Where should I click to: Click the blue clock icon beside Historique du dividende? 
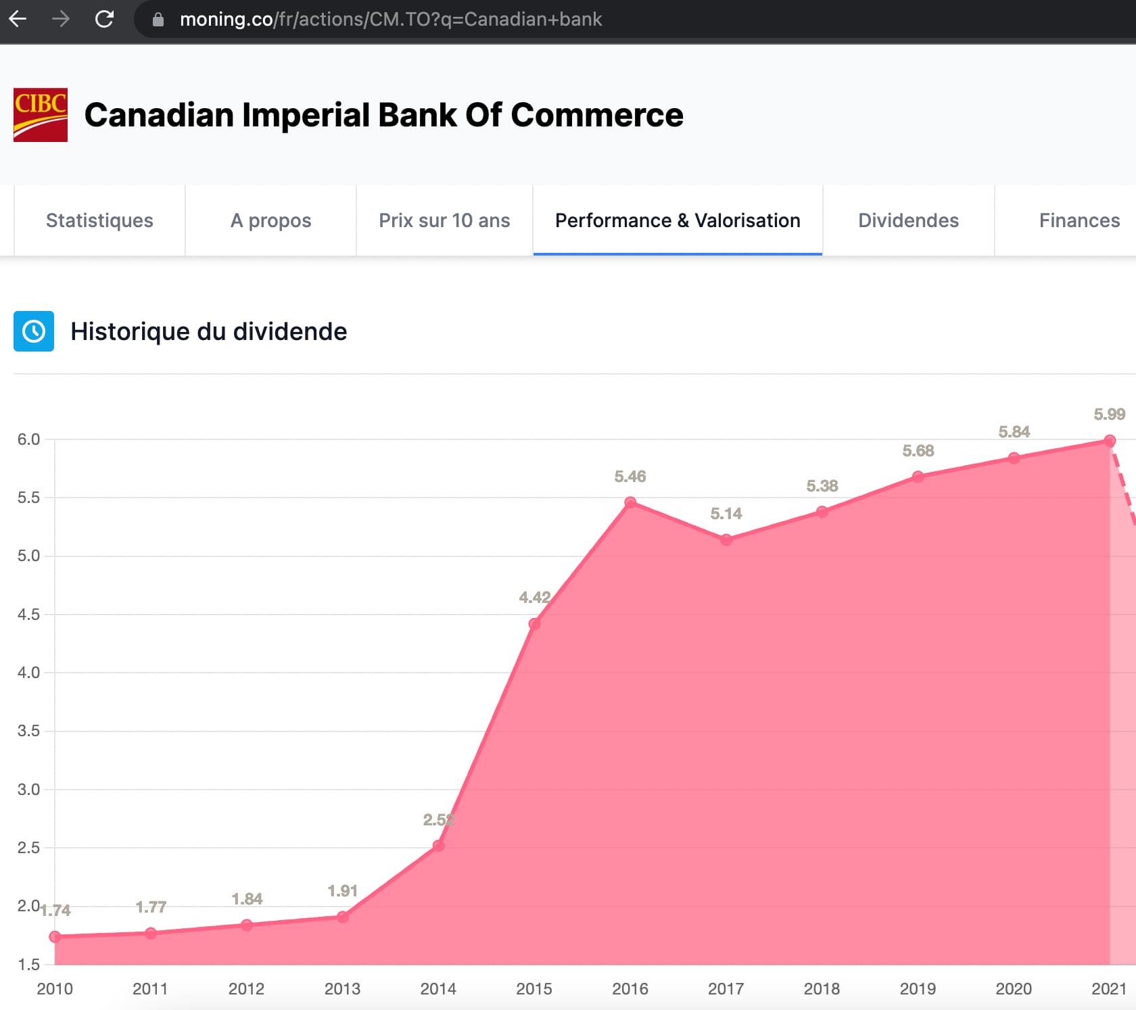(x=34, y=331)
